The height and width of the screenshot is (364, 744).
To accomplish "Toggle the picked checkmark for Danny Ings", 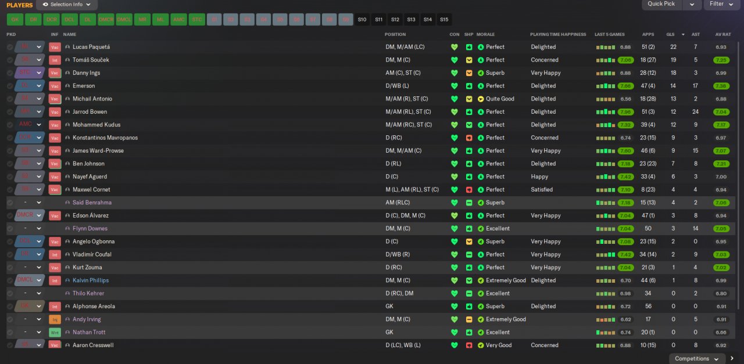I will tap(10, 73).
